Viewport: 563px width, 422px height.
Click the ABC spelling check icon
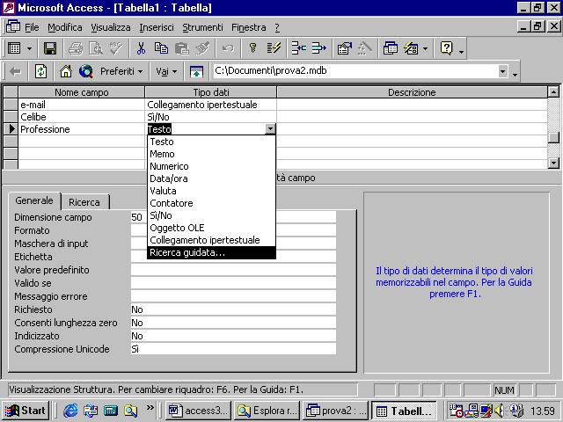(116, 48)
